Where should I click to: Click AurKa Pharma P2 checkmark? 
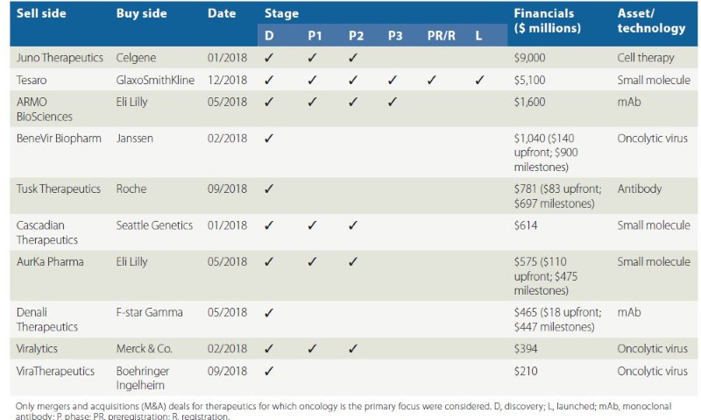click(353, 262)
